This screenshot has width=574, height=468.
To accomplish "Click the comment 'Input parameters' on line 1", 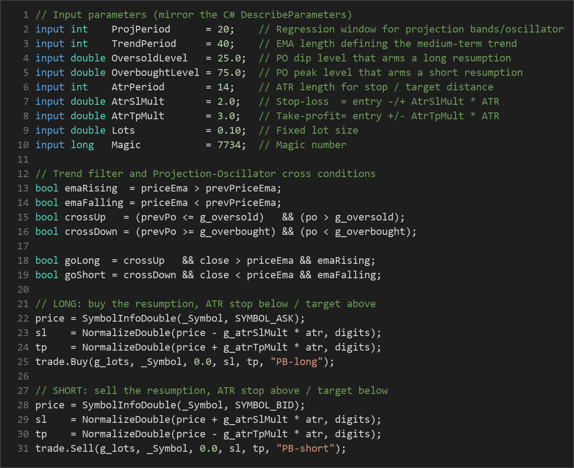I will pyautogui.click(x=100, y=15).
